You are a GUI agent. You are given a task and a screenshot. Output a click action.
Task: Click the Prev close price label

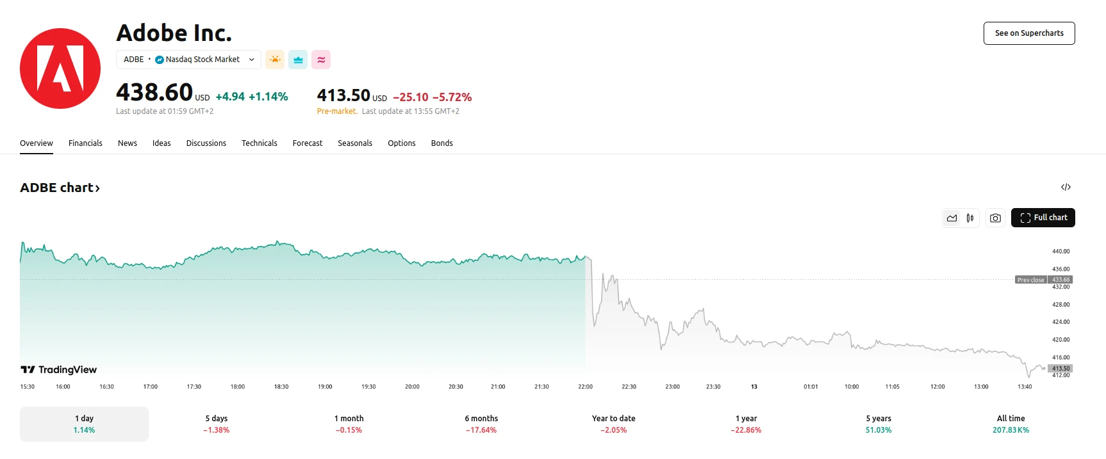click(1030, 280)
